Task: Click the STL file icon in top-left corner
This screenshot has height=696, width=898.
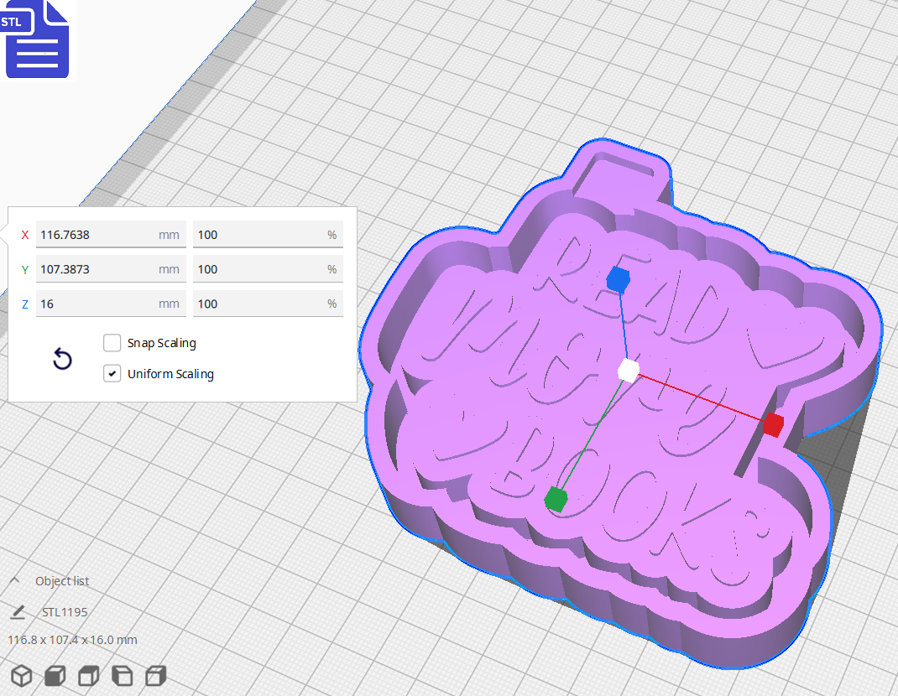Action: (x=37, y=39)
